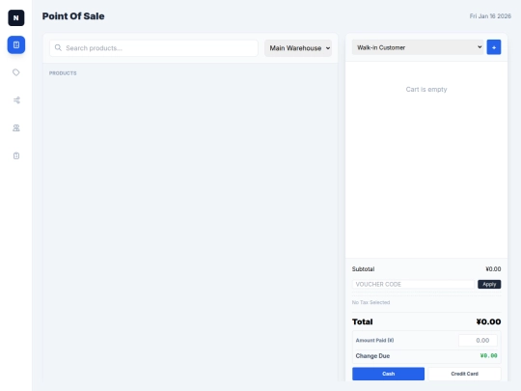
Task: Click the Point Of Sale heading
Action: pos(73,16)
